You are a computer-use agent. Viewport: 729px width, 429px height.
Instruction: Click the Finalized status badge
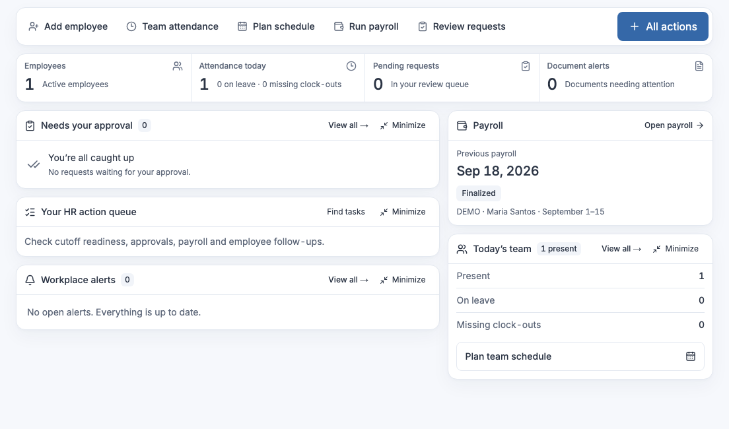click(478, 193)
